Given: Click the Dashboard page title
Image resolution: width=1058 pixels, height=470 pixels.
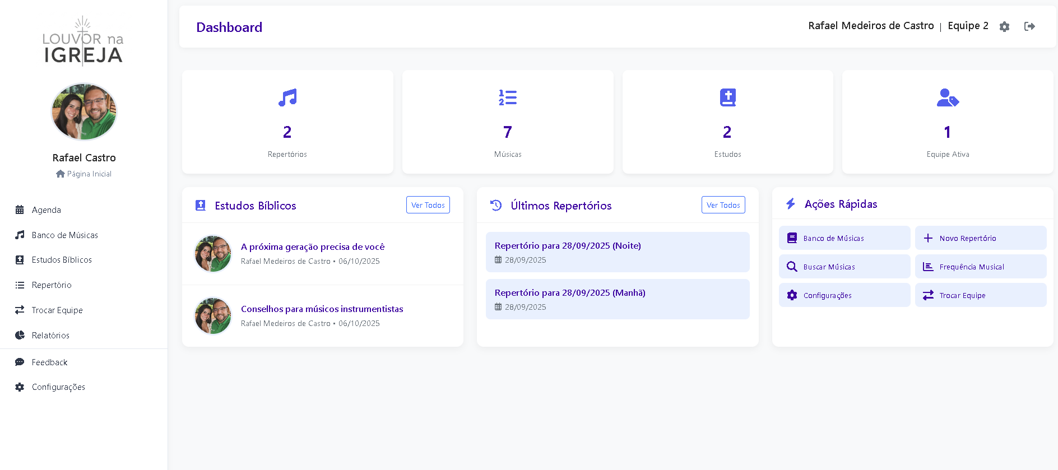Looking at the screenshot, I should pos(229,27).
